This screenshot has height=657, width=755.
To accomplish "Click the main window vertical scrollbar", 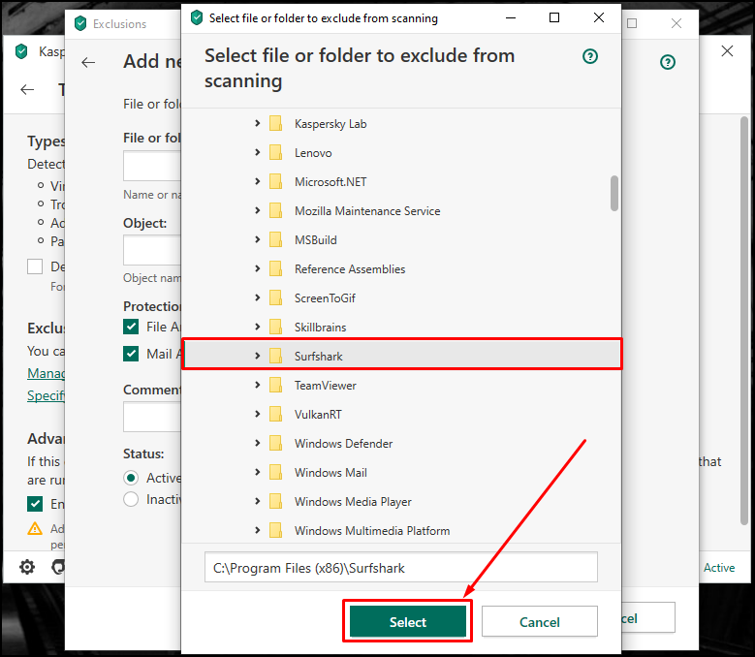I will 744,321.
